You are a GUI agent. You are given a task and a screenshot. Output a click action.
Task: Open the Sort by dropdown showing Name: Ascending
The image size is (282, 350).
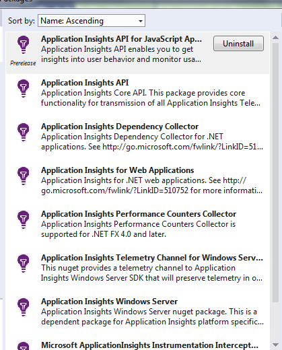coord(92,21)
